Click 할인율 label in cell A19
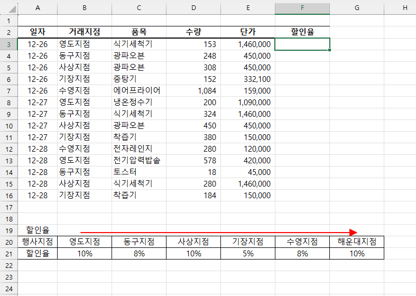The image size is (416, 296). click(38, 230)
